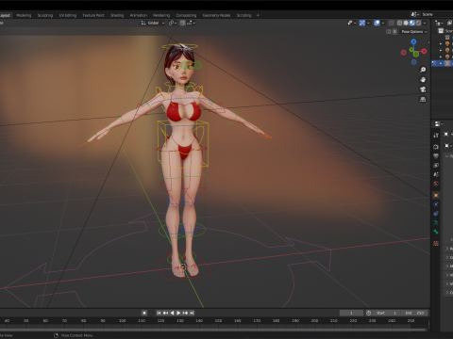Collapse the Transform panel in properties
Screen dimensions: 453x339
coord(447,156)
